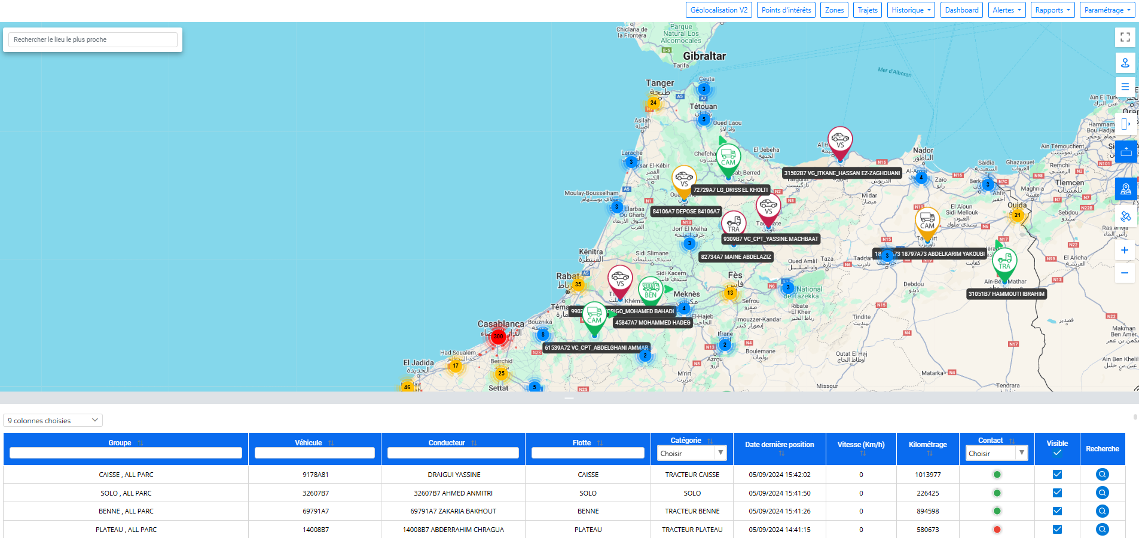Click the 'TRACTEUR BENNE' category cell

[x=692, y=511]
